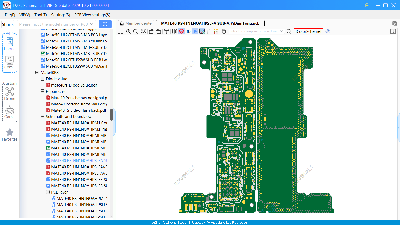400x225 pixels.
Task: Toggle the net highlight tool
Action: pos(202,31)
